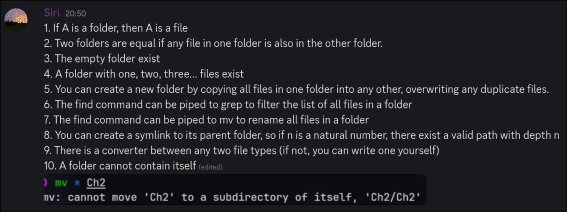Image resolution: width=567 pixels, height=212 pixels.
Task: Click line 1 about A being a folder
Action: (x=116, y=28)
